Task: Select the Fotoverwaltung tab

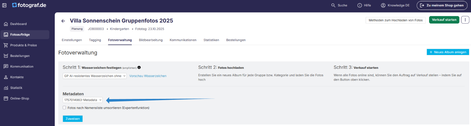Action: point(120,40)
